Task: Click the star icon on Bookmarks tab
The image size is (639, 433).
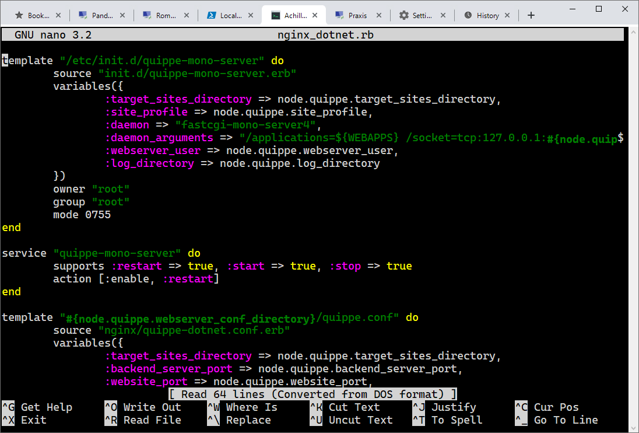Action: click(19, 16)
